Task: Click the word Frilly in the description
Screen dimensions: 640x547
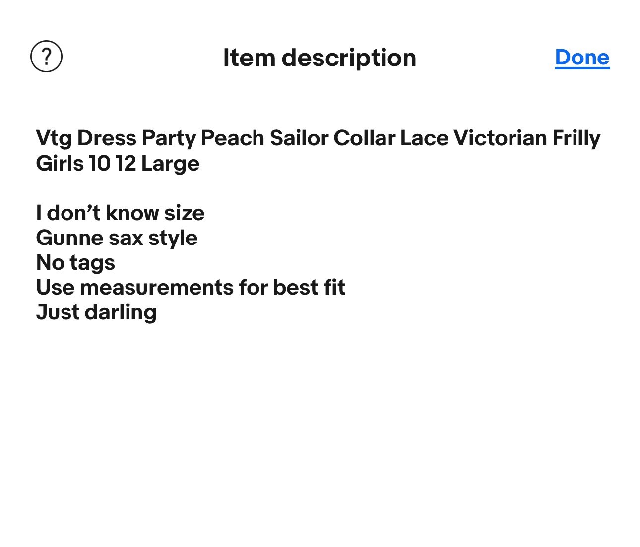Action: [x=576, y=138]
